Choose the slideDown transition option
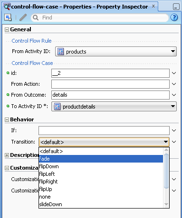This screenshot has width=182, height=218. click(101, 204)
